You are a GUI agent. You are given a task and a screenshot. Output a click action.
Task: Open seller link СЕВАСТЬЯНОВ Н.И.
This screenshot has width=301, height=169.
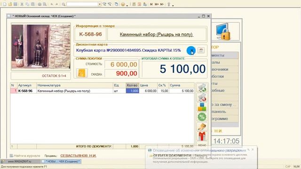point(79,155)
